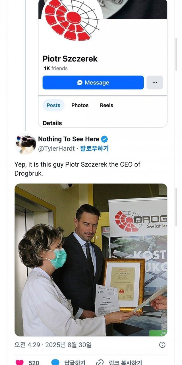Click the 팔로우하기 follow link
The height and width of the screenshot is (365, 182).
(x=94, y=149)
